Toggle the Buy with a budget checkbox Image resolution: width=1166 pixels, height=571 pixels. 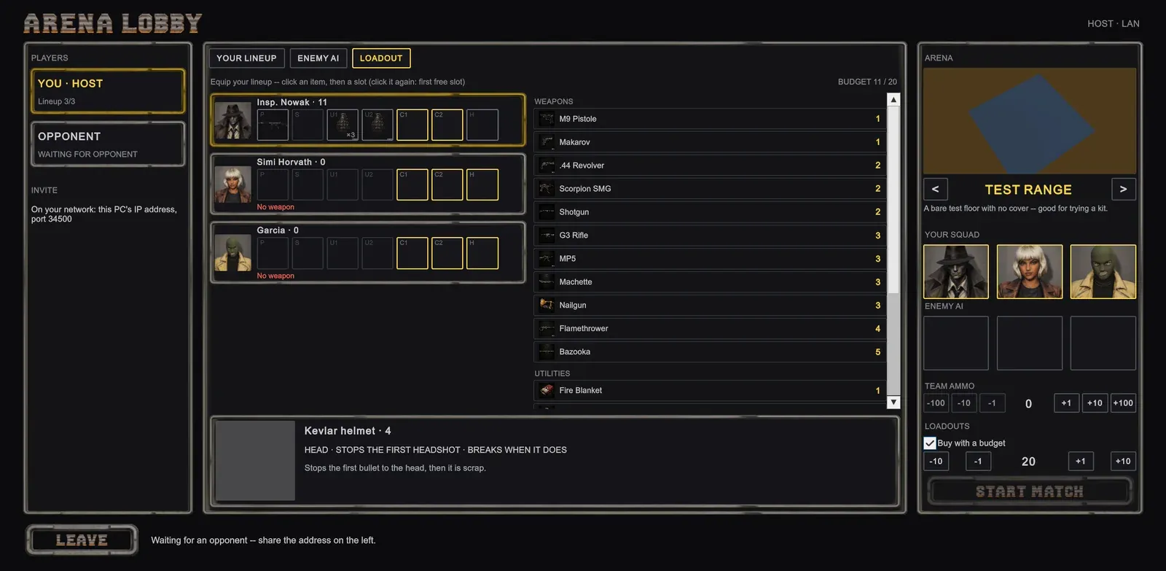[x=930, y=443]
